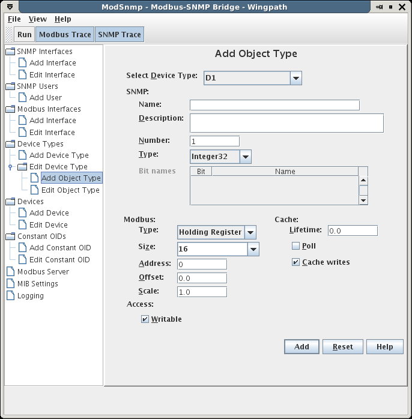The image size is (412, 419).
Task: Click the document icon next to Add User
Action: 22,97
